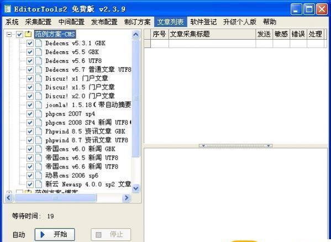The width and height of the screenshot is (331, 242).
Task: Toggle checkbox for 范例方案-CMS root node
Action: coord(19,34)
